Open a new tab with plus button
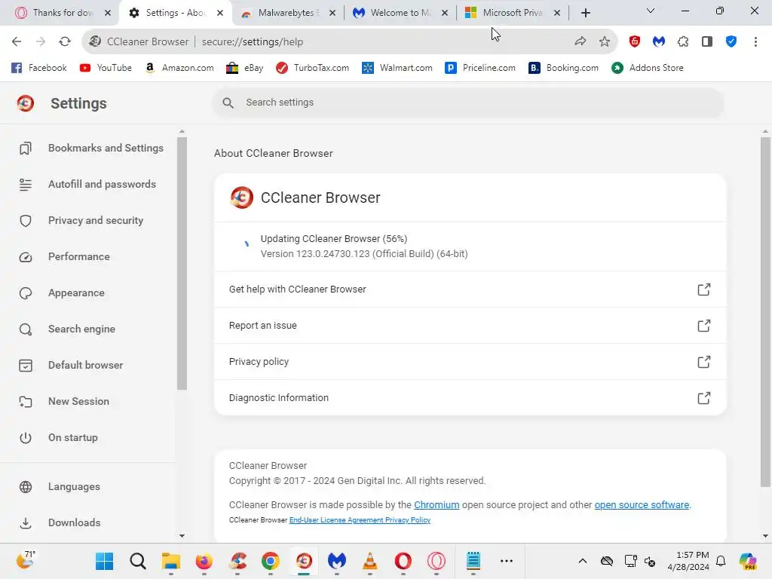This screenshot has width=772, height=579. pos(585,14)
